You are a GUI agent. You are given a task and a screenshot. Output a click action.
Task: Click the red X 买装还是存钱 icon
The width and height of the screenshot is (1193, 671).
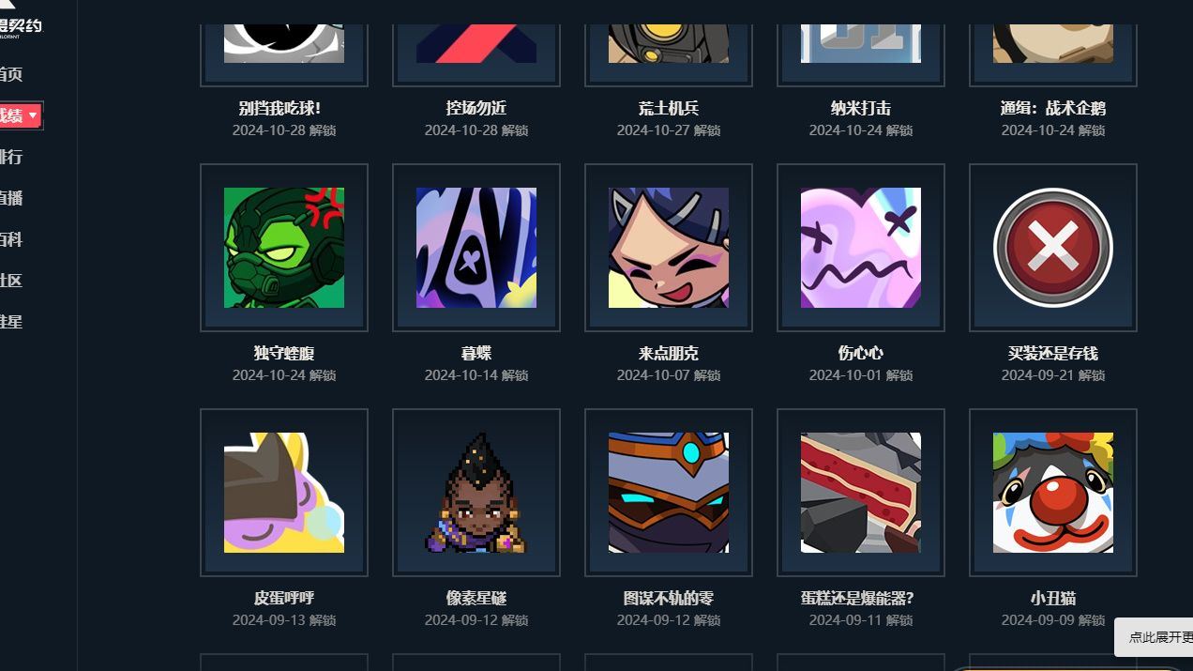coord(1053,248)
